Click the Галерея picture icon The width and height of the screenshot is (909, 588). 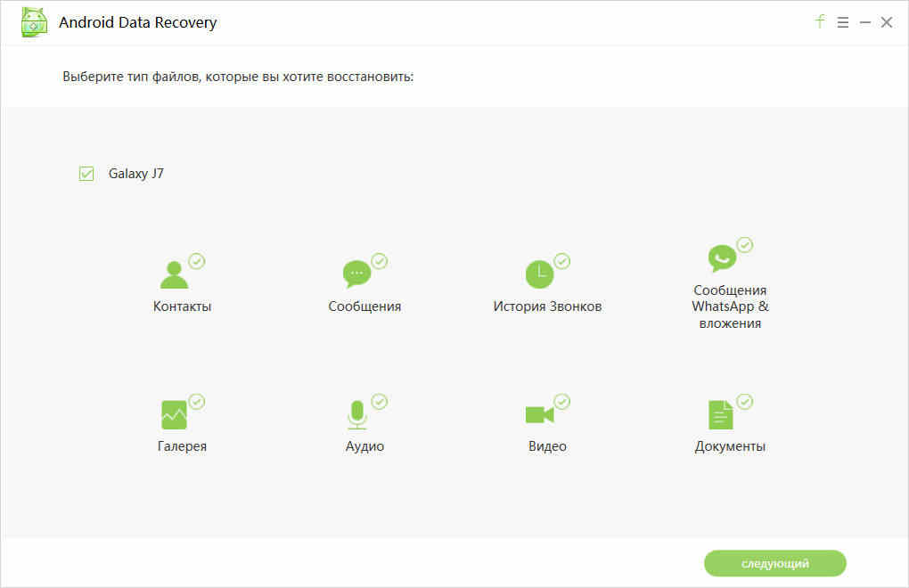point(174,414)
